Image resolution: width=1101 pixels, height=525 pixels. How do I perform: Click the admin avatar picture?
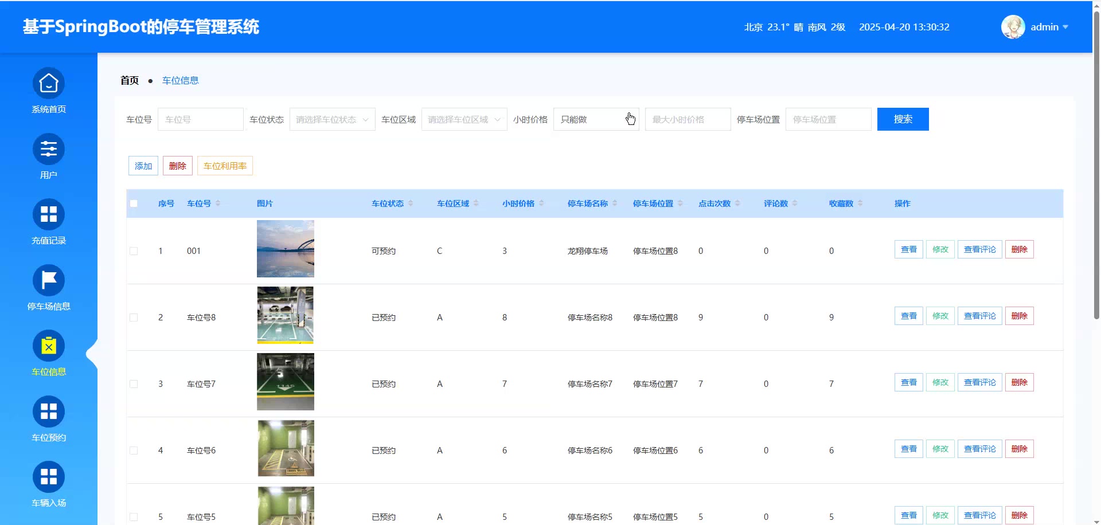point(1013,27)
